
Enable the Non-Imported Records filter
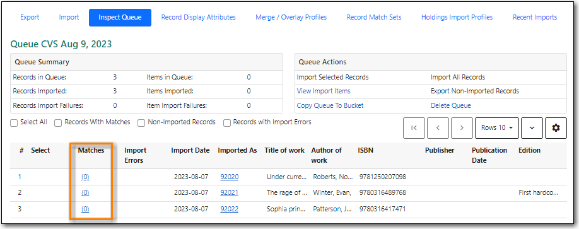click(141, 123)
